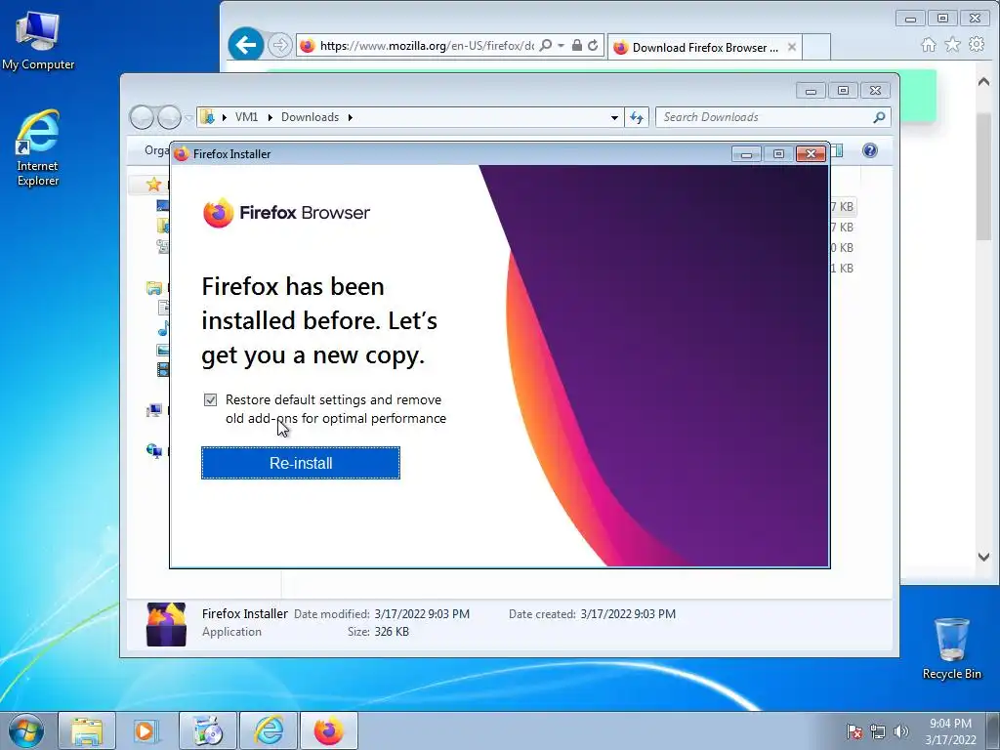Close the Download Firefox Browser tab
Screen dimensions: 1000x750
pyautogui.click(x=791, y=47)
